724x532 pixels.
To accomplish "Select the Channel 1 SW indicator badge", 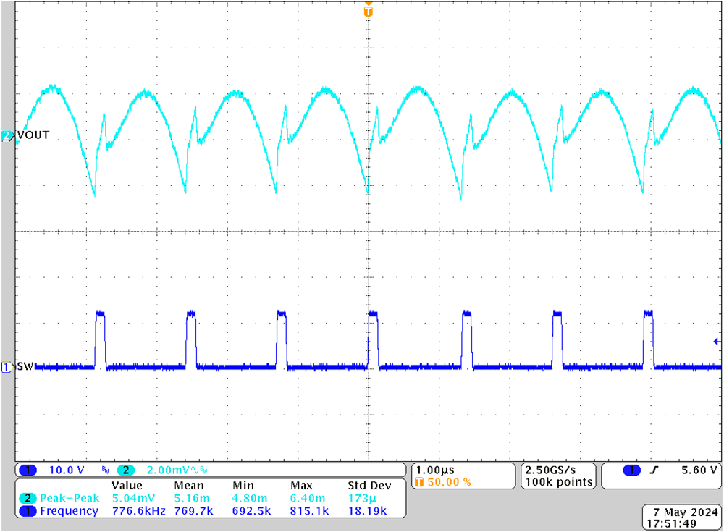I will 5,367.
